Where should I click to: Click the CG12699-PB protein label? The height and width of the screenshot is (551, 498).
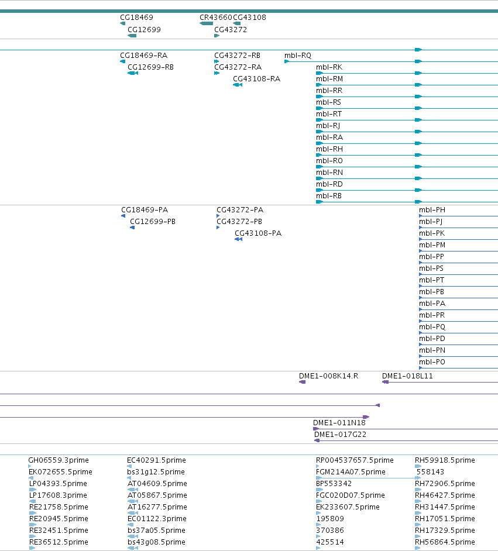[153, 221]
